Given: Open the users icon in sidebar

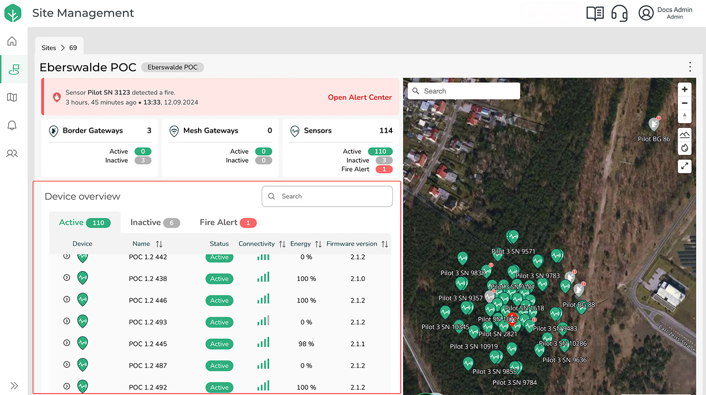Looking at the screenshot, I should 12,153.
